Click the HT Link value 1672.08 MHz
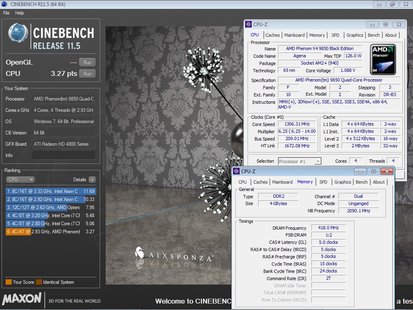 click(297, 146)
